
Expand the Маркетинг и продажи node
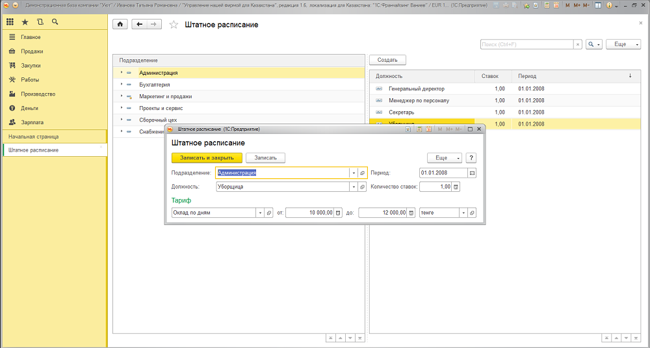122,96
